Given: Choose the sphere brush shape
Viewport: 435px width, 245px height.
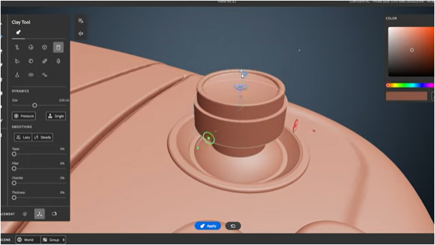Looking at the screenshot, I should pyautogui.click(x=31, y=47).
